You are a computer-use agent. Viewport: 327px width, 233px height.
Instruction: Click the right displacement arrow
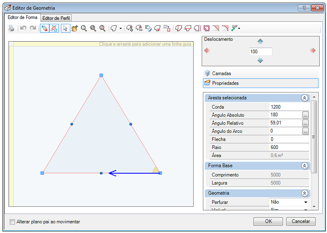313,50
